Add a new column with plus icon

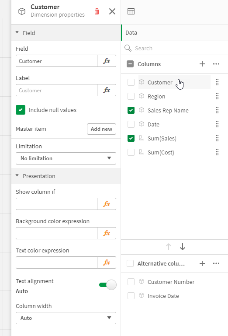[x=202, y=64]
